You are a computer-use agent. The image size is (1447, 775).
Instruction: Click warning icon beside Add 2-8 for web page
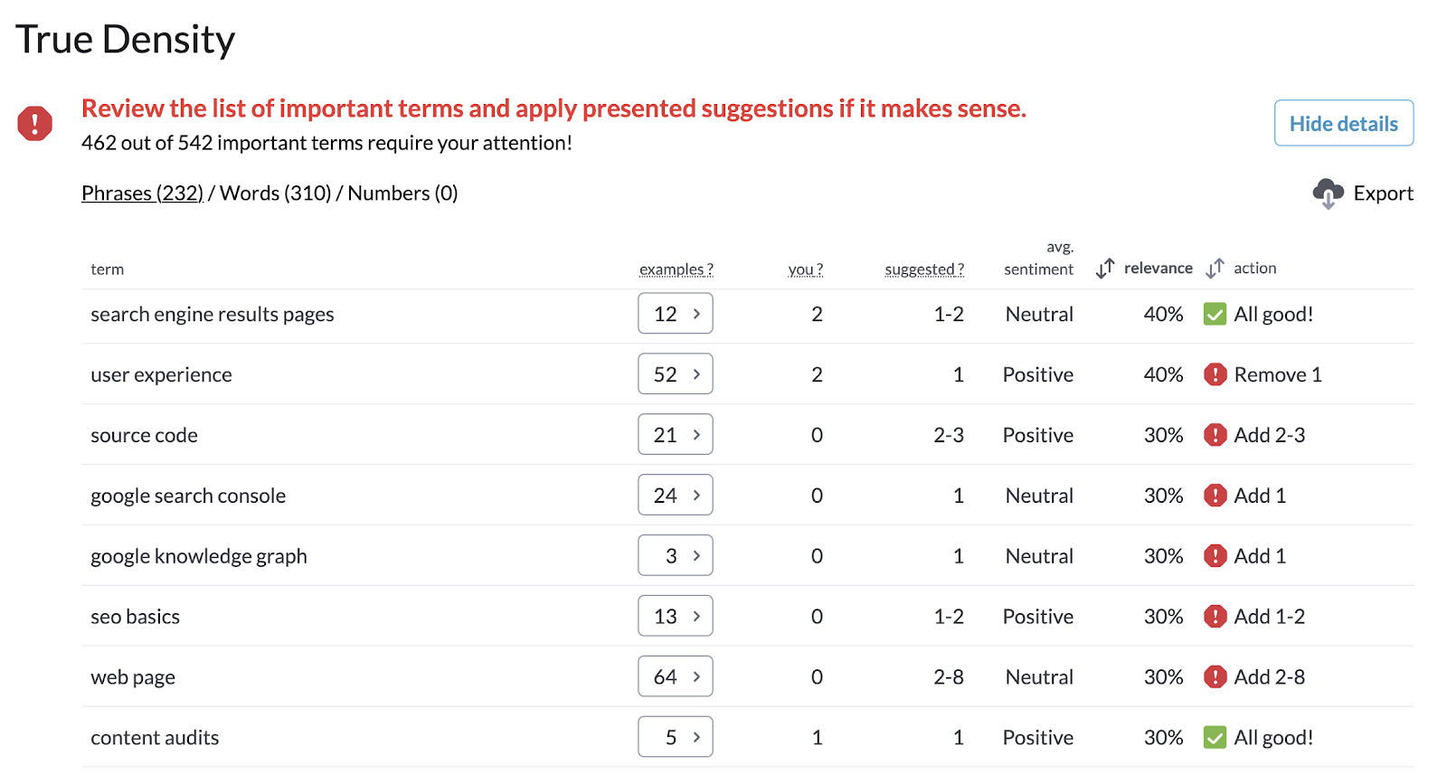click(x=1215, y=676)
